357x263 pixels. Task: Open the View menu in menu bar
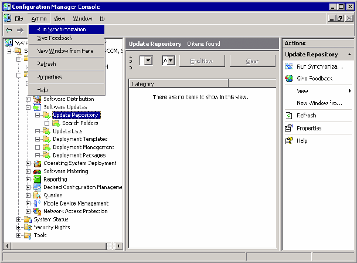point(59,18)
